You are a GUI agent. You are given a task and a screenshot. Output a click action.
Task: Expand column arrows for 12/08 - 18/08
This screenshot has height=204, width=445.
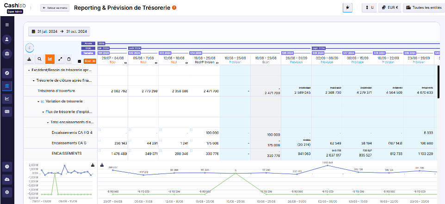click(186, 63)
